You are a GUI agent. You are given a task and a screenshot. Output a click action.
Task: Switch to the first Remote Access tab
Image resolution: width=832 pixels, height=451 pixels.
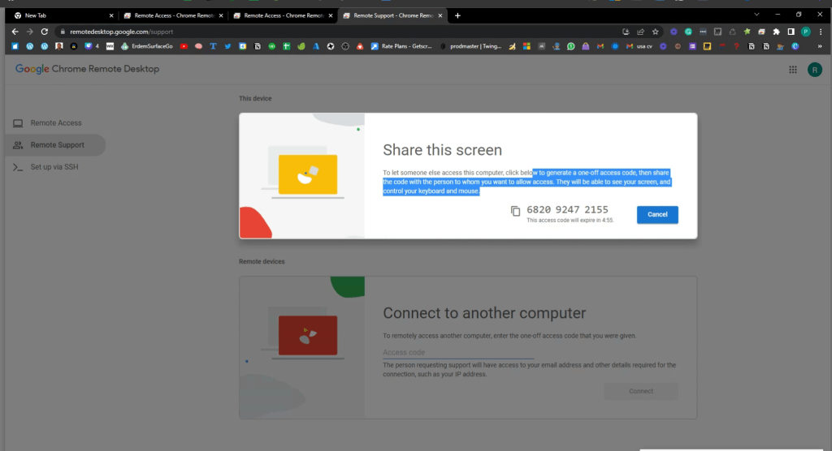pyautogui.click(x=173, y=15)
